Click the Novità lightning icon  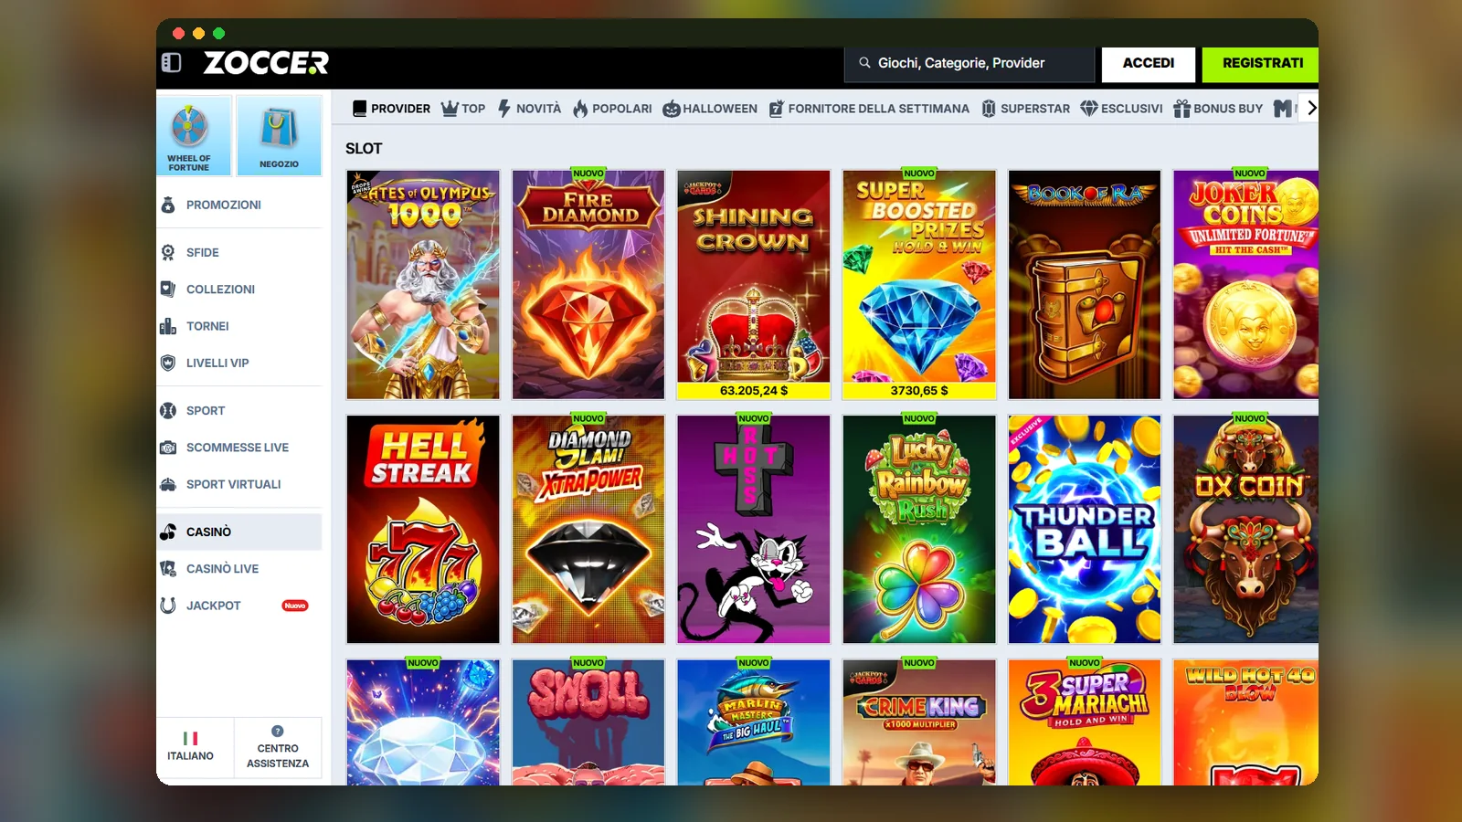pos(504,109)
